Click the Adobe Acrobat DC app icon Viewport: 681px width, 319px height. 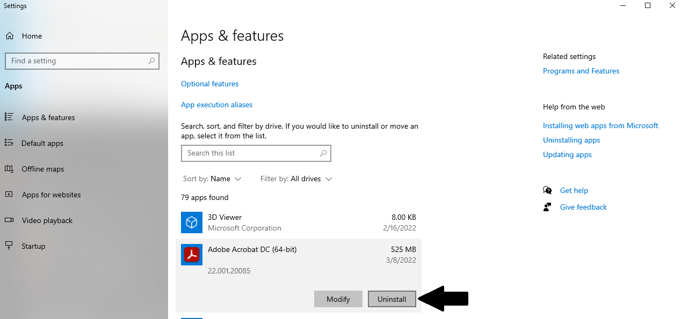192,255
